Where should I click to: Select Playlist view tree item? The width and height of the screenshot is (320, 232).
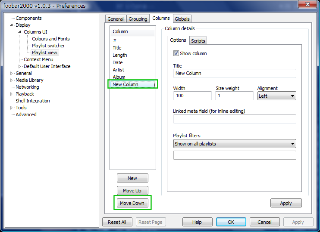44,53
